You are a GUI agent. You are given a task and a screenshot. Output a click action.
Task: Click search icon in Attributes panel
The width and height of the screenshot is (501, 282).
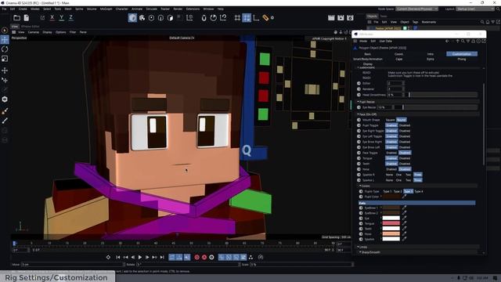pyautogui.click(x=463, y=42)
